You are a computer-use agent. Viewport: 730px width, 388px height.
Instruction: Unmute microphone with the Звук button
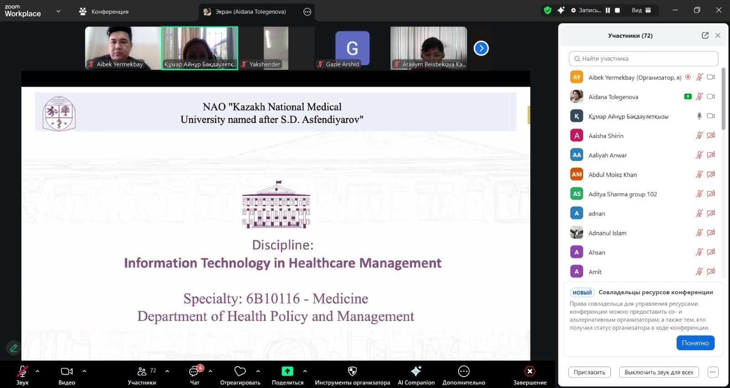point(22,371)
